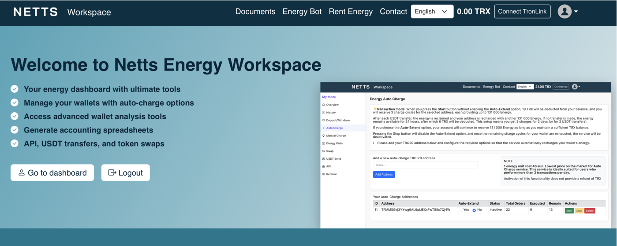
Task: Open the user avatar icon in the main header
Action: tap(565, 11)
